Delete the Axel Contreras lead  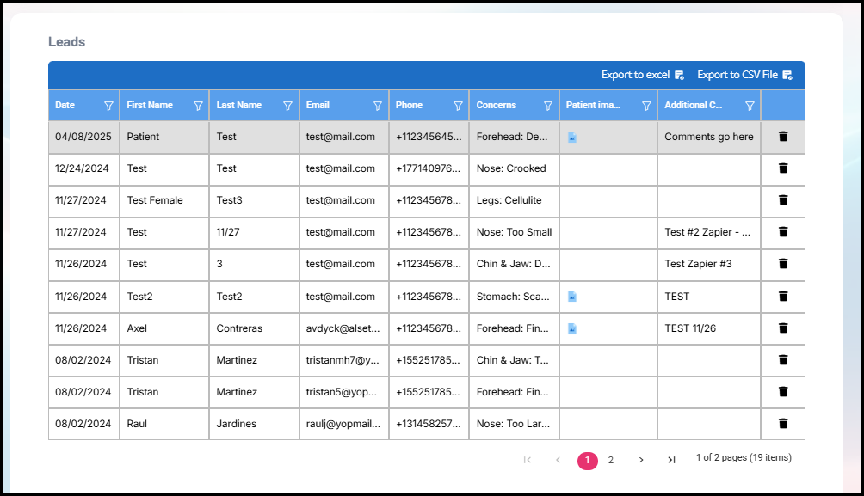point(783,328)
